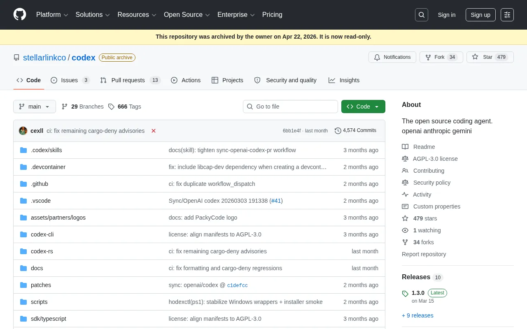Switch to the Issues tab
Viewport: 527px width, 329px height.
pos(70,80)
